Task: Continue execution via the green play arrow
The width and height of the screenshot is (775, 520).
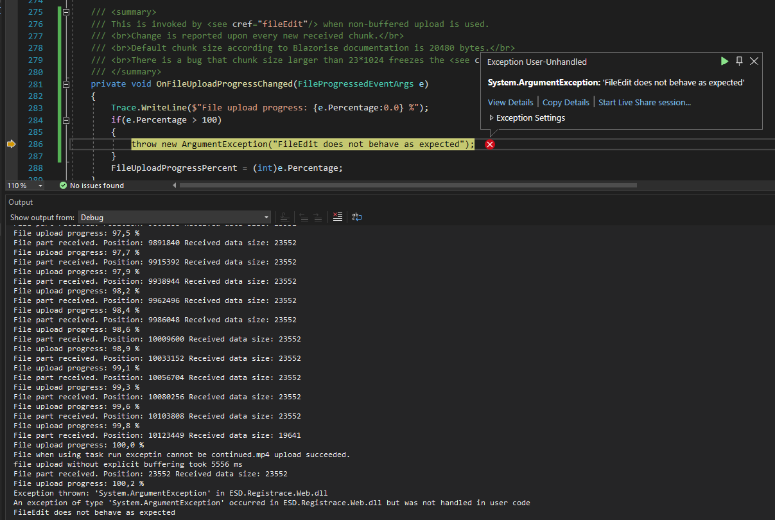Action: coord(724,61)
